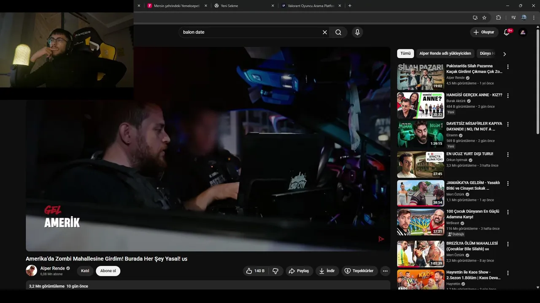
Task: Open a new browser tab
Action: click(x=350, y=6)
